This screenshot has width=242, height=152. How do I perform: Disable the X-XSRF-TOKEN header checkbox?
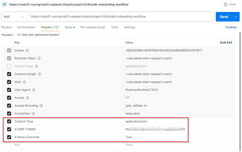9,129
